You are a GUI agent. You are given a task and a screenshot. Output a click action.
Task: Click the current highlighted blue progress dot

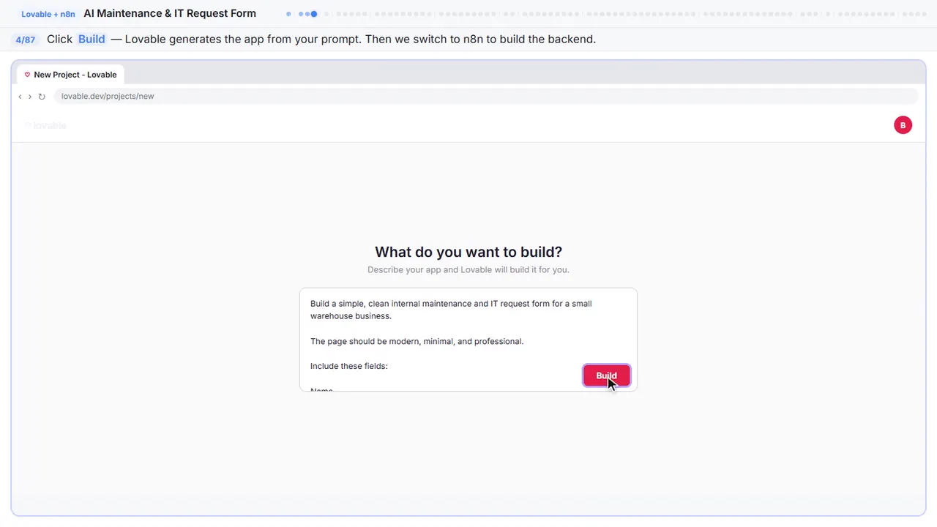tap(314, 14)
